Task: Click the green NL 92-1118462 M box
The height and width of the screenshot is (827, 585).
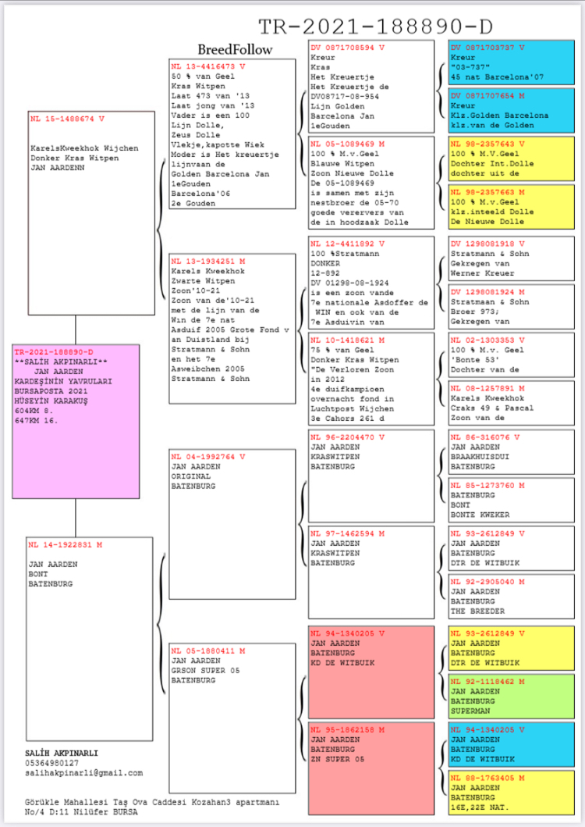Action: (x=511, y=697)
